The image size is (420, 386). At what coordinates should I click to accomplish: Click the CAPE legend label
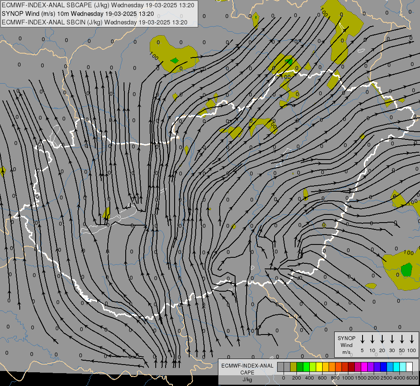pos(247,373)
